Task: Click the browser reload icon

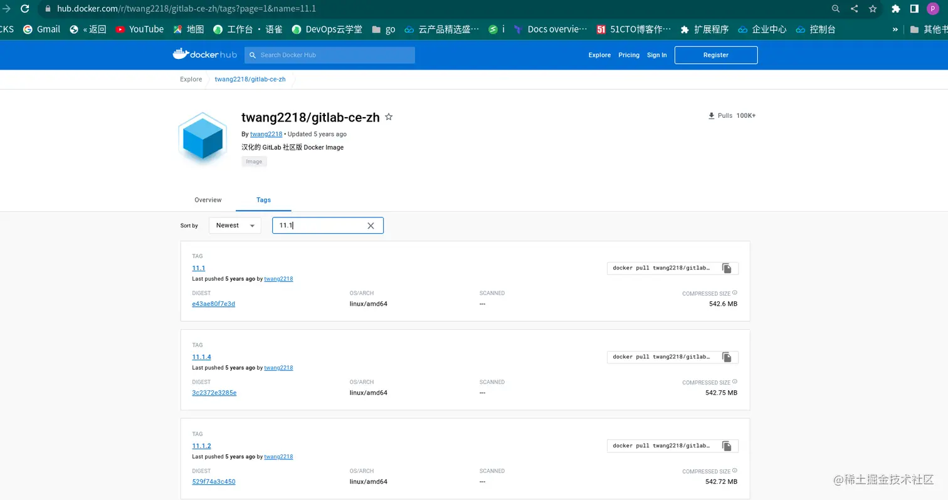Action: point(24,9)
